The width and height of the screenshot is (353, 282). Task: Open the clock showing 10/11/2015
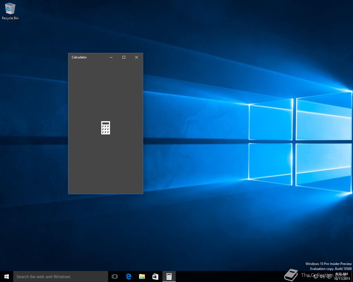pyautogui.click(x=342, y=276)
